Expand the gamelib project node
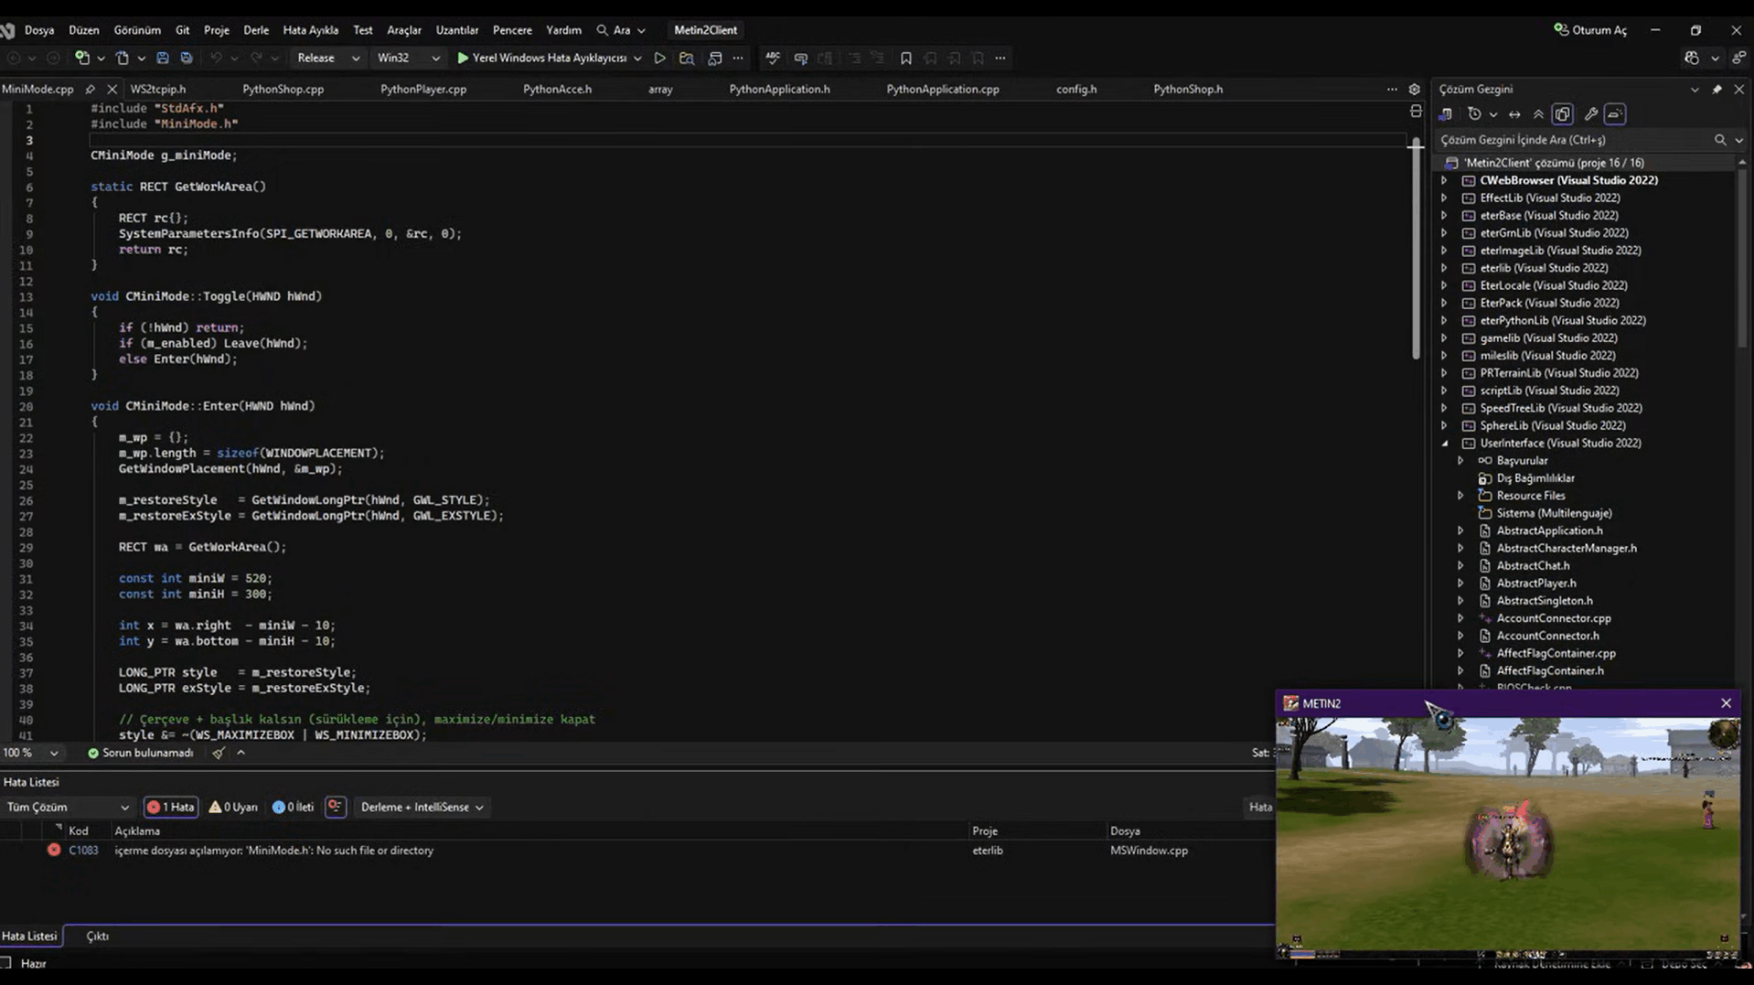 click(1444, 338)
